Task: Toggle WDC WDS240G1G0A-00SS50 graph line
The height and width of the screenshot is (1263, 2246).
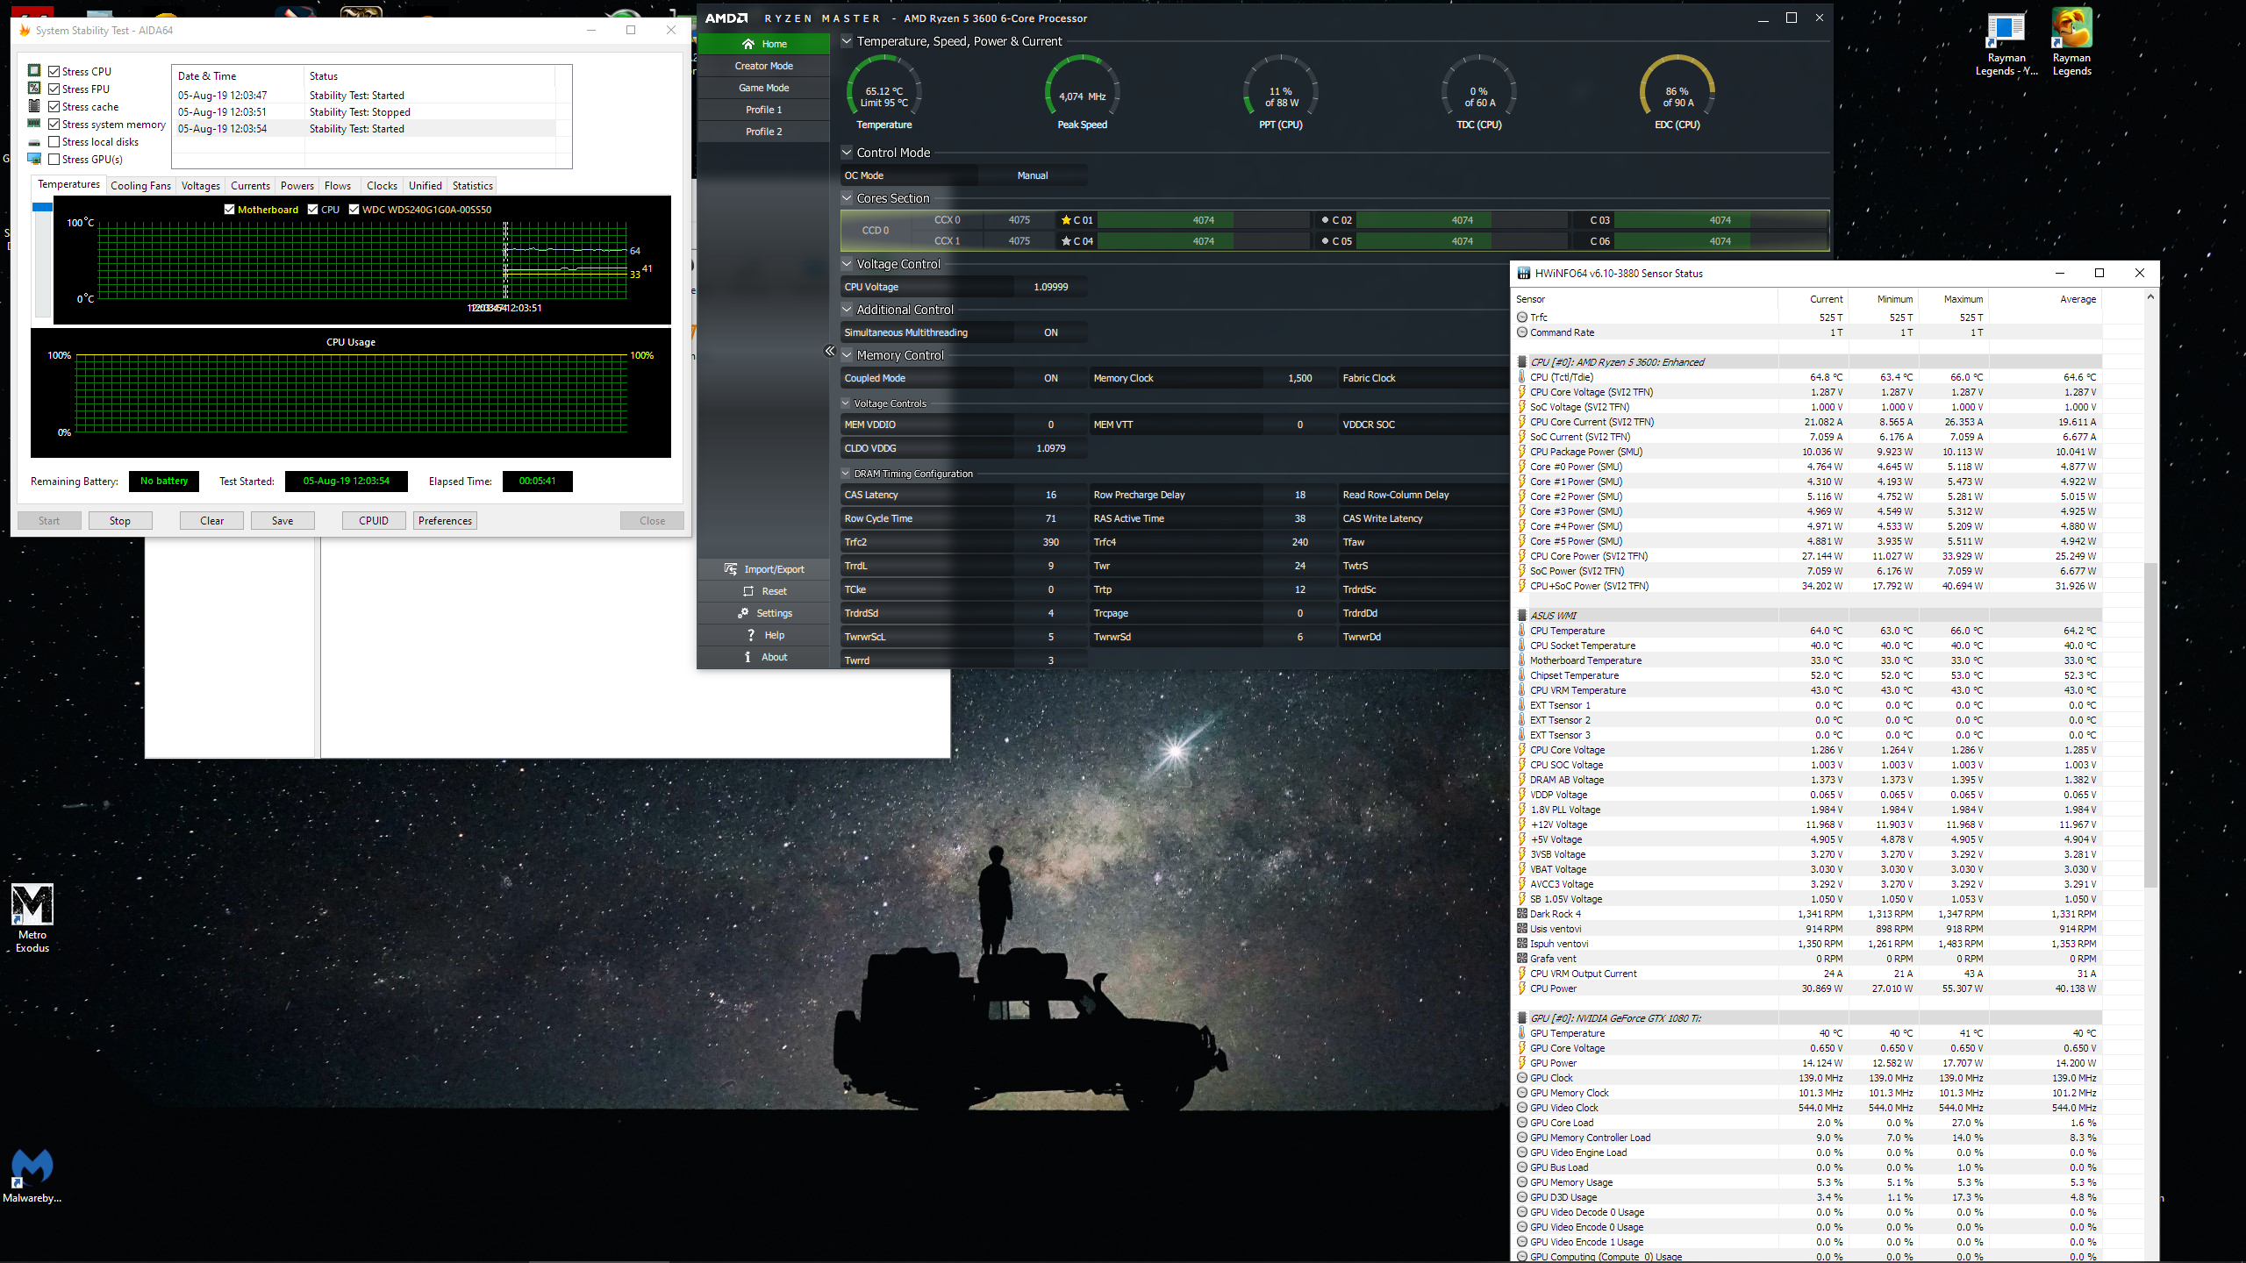Action: click(x=354, y=210)
